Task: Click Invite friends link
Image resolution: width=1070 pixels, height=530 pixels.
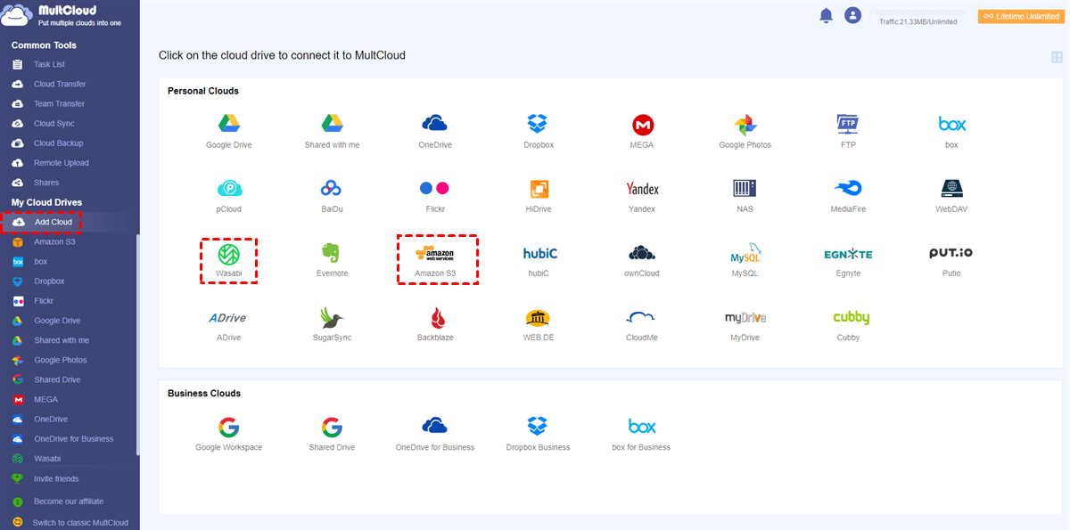Action: click(56, 479)
